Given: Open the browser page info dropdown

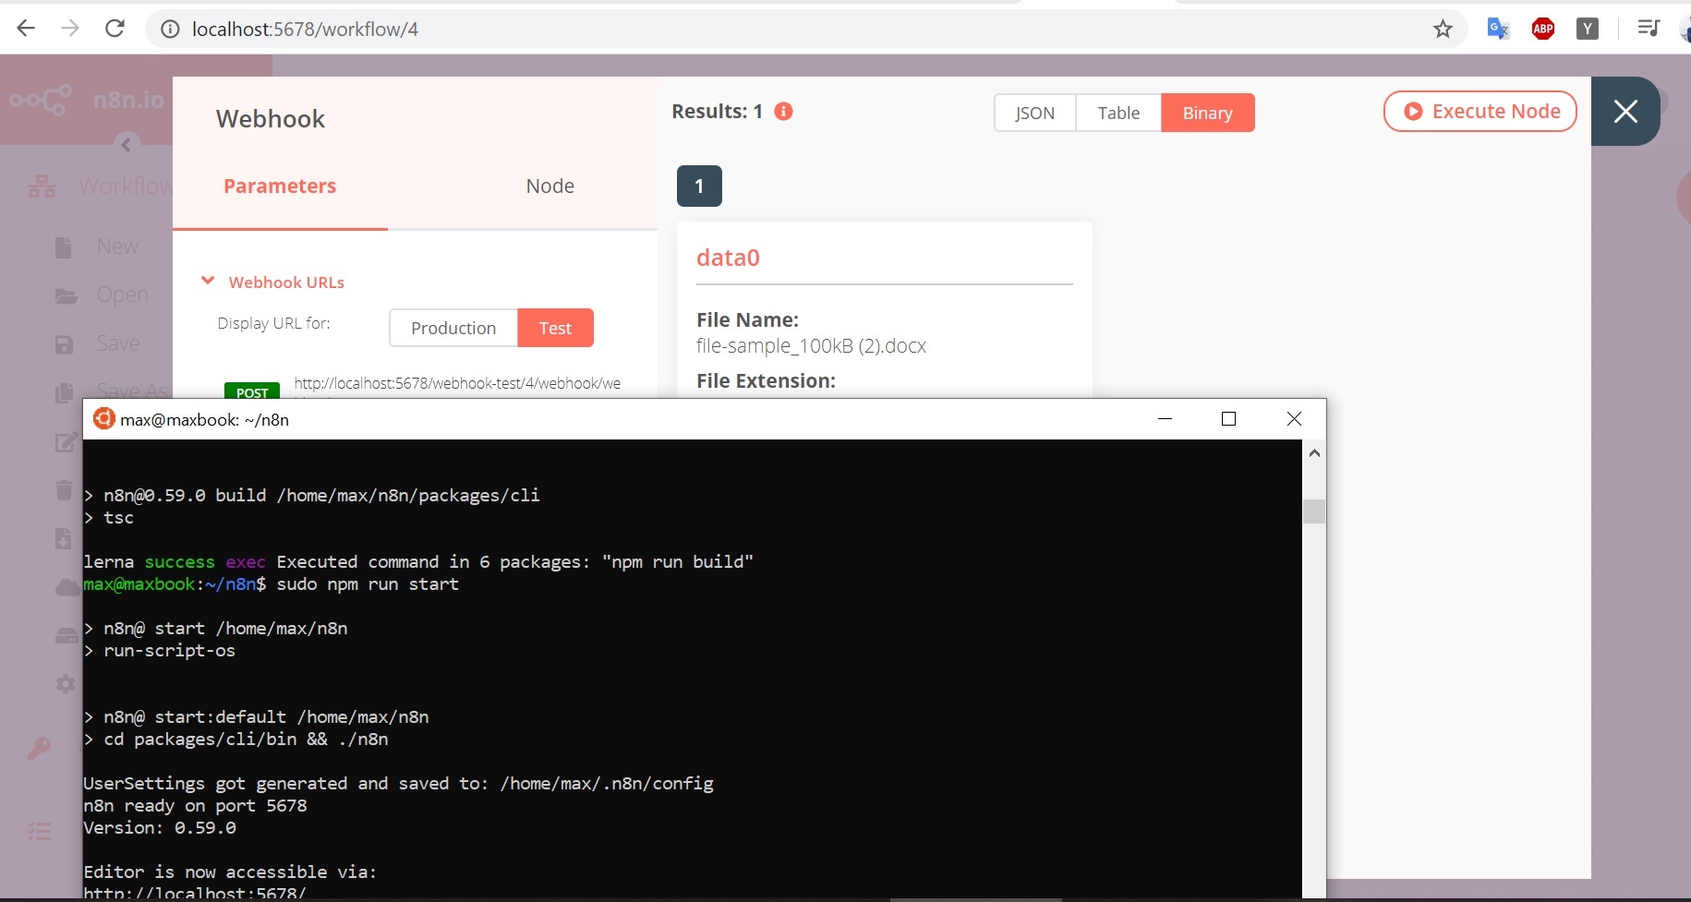Looking at the screenshot, I should point(169,29).
